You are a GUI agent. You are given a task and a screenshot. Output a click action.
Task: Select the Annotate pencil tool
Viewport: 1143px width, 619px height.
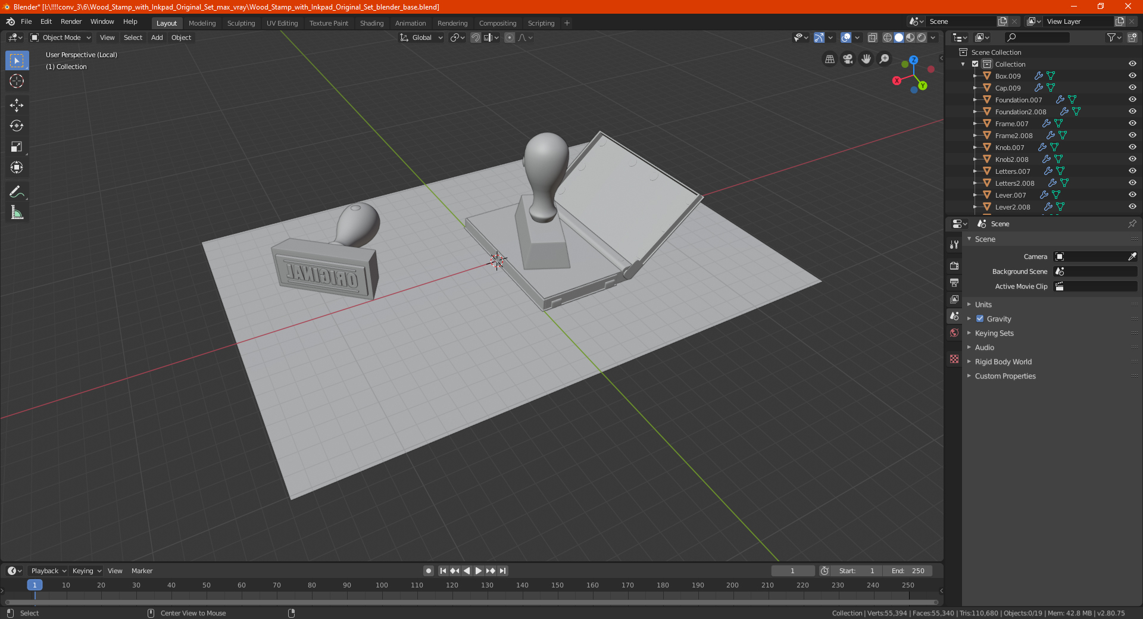click(17, 192)
